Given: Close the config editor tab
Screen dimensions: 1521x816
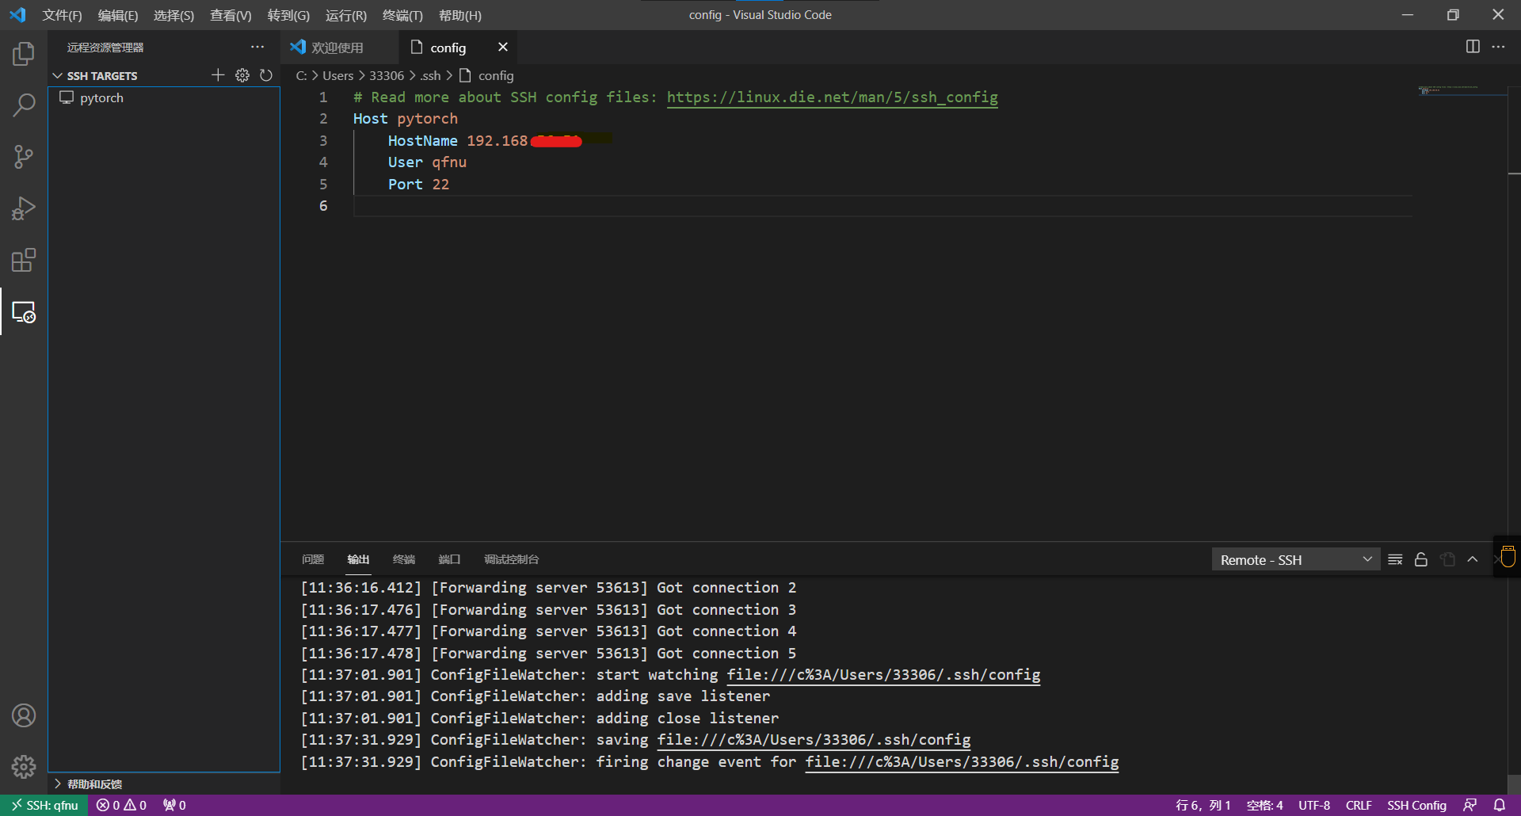Looking at the screenshot, I should coord(502,48).
